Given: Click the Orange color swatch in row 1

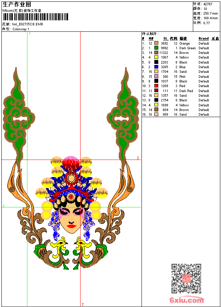Looking at the screenshot, I should pyautogui.click(x=156, y=43).
